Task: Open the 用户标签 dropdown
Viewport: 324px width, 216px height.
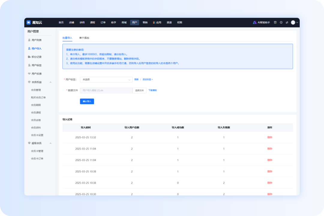Action: pos(106,79)
